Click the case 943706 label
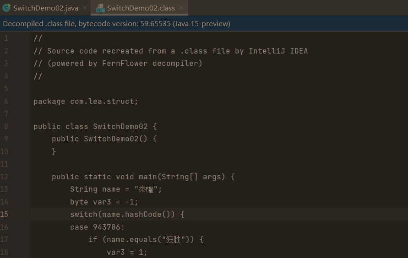408x258 pixels. tap(97, 227)
